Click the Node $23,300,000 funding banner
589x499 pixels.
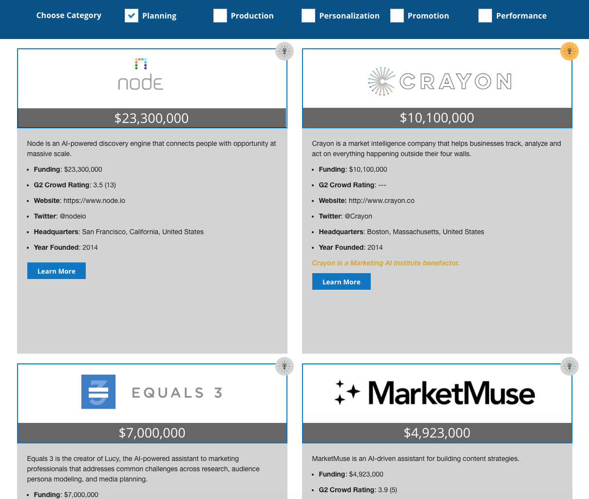pyautogui.click(x=152, y=118)
